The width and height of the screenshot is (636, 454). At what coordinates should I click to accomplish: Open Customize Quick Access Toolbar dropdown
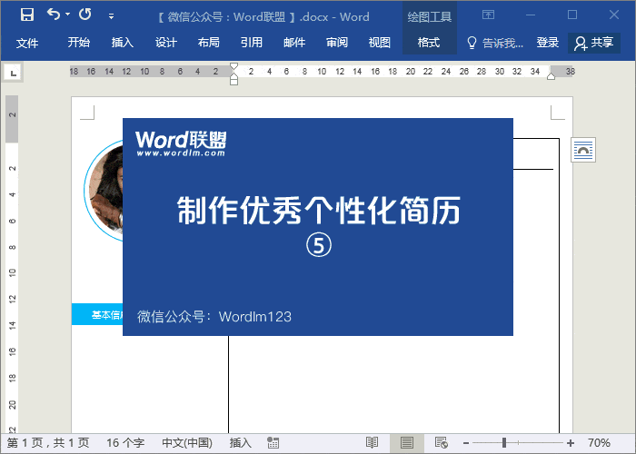[111, 16]
